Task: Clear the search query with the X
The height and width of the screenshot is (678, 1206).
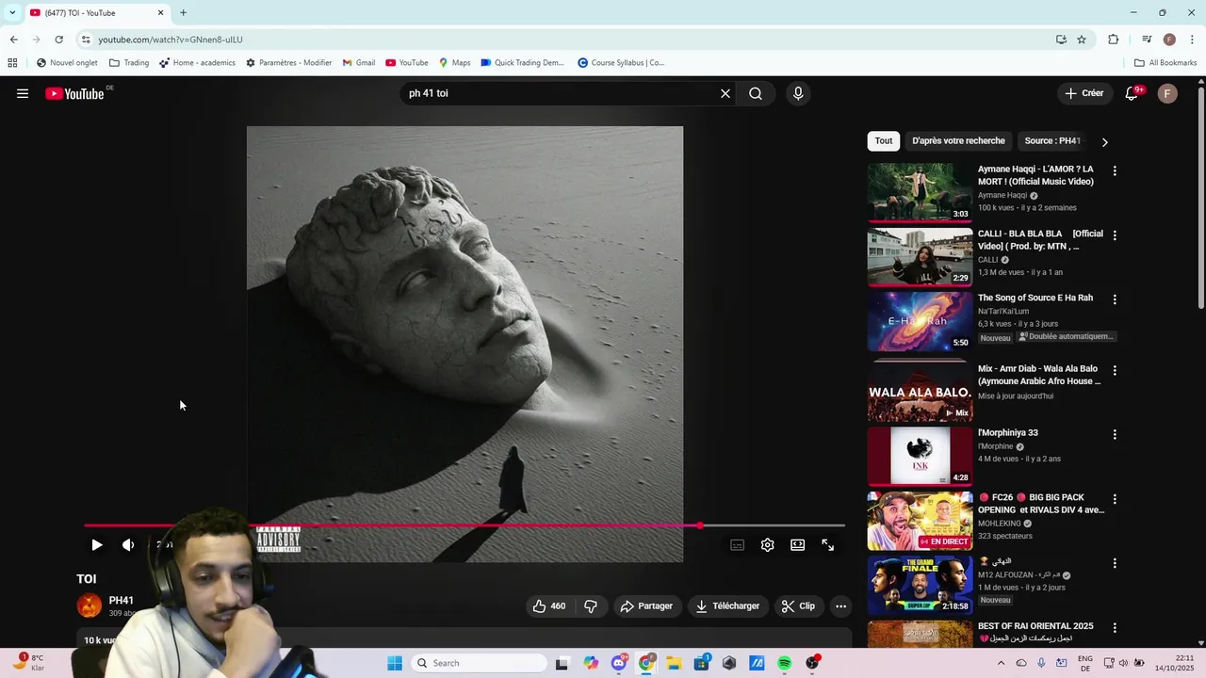Action: (x=725, y=93)
